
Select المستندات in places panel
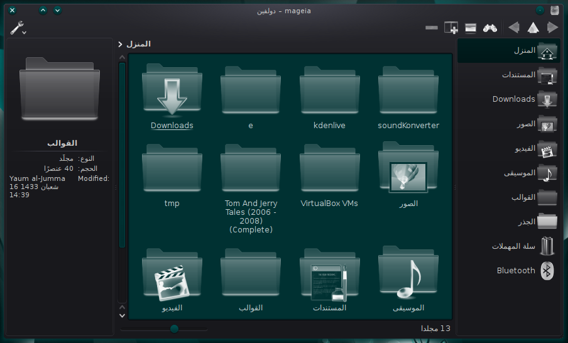(508, 75)
